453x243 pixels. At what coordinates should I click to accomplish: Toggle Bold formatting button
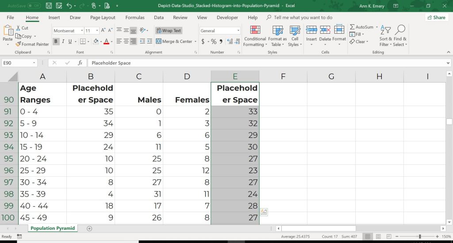(56, 42)
